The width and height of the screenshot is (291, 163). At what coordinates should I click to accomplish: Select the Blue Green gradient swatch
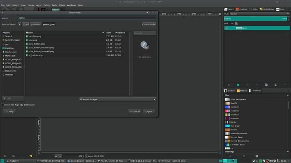pos(227,126)
